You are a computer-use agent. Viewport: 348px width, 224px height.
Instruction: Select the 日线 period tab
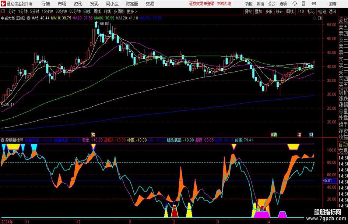click(x=87, y=11)
